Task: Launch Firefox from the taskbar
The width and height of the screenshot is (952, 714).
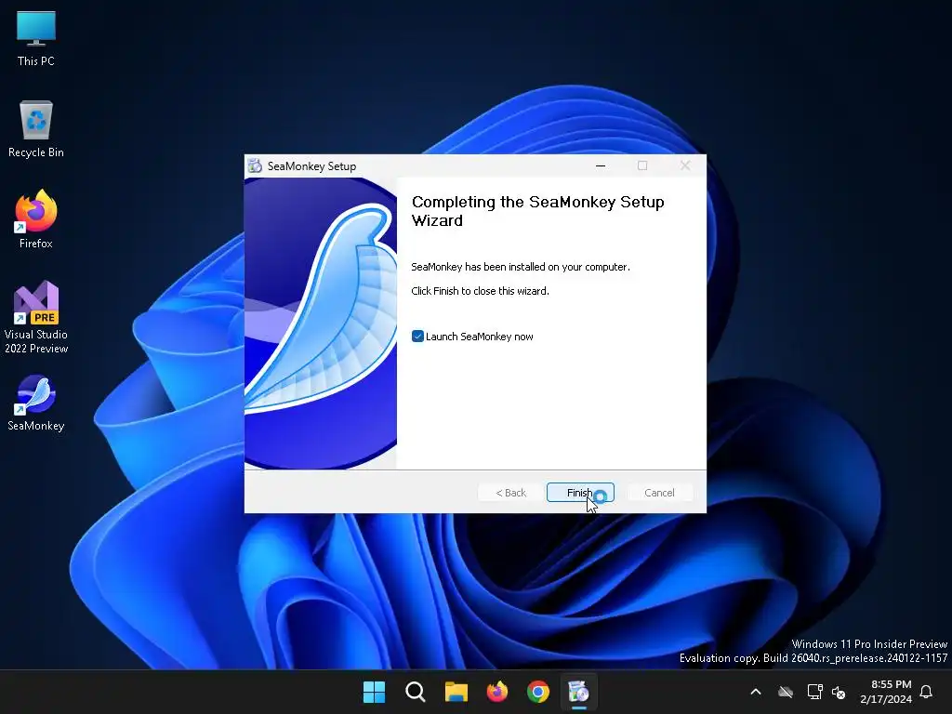Action: (497, 692)
